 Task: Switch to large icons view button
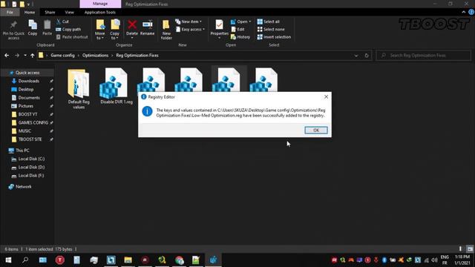pyautogui.click(x=470, y=249)
